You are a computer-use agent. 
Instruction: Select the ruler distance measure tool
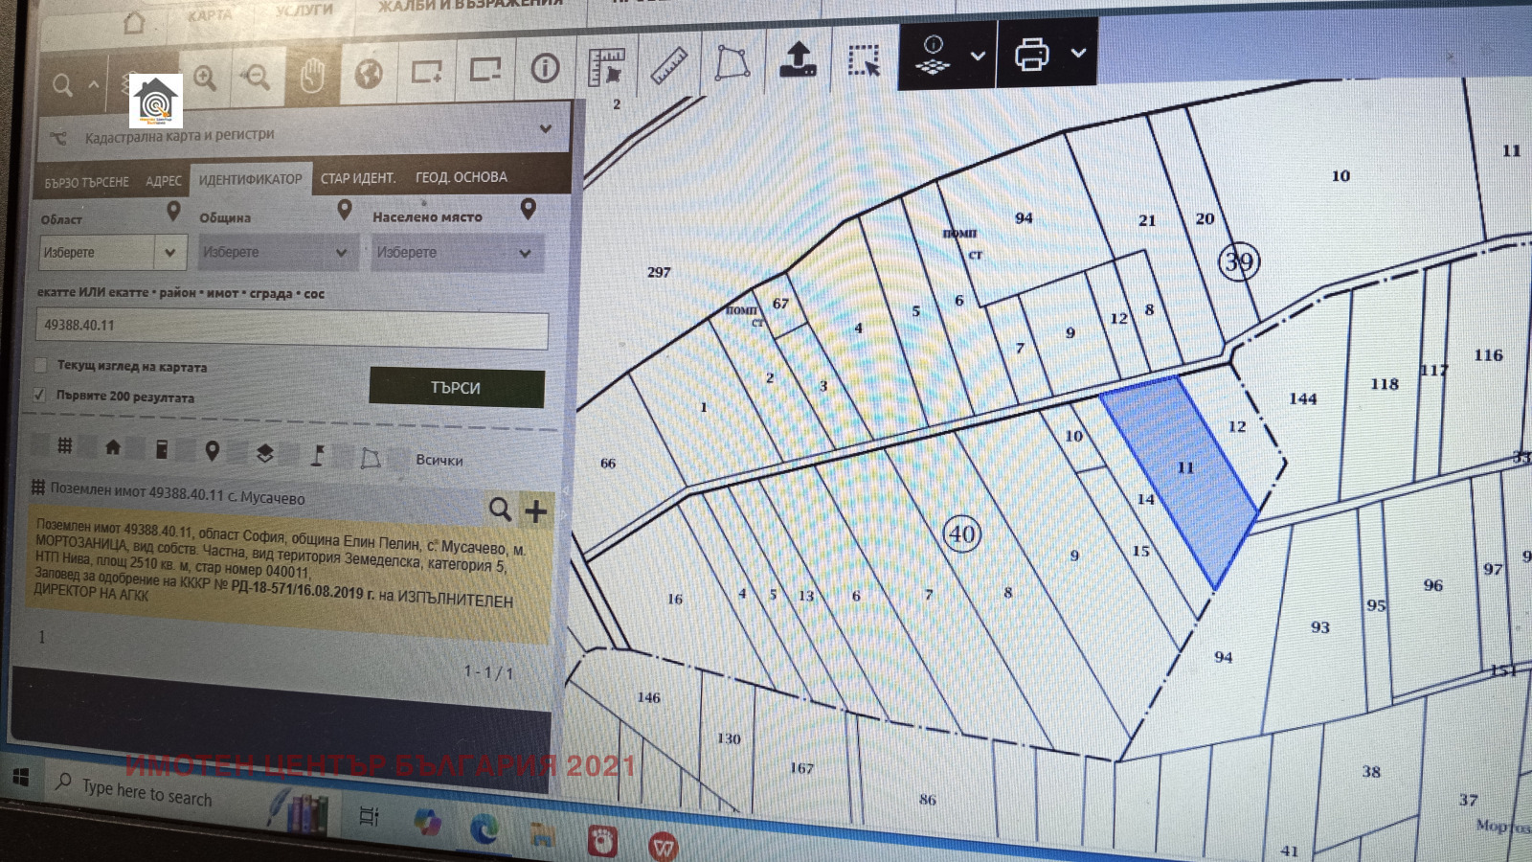669,66
